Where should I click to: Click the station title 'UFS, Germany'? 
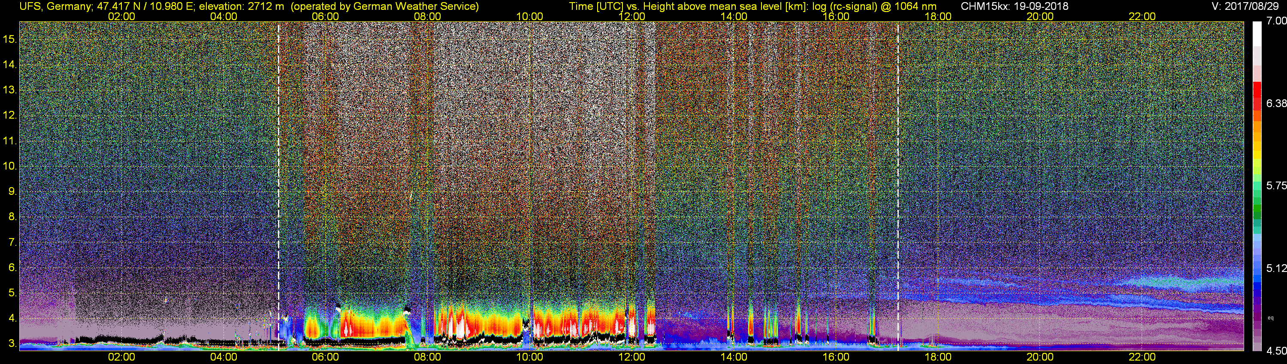tap(54, 6)
